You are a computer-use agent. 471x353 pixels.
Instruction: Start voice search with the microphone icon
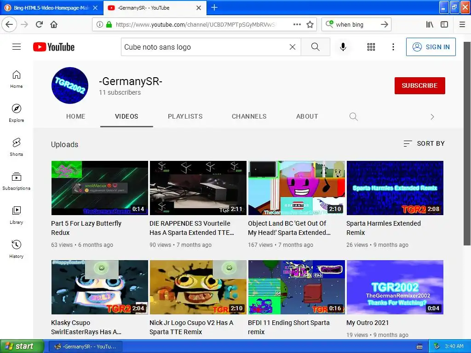coord(343,47)
